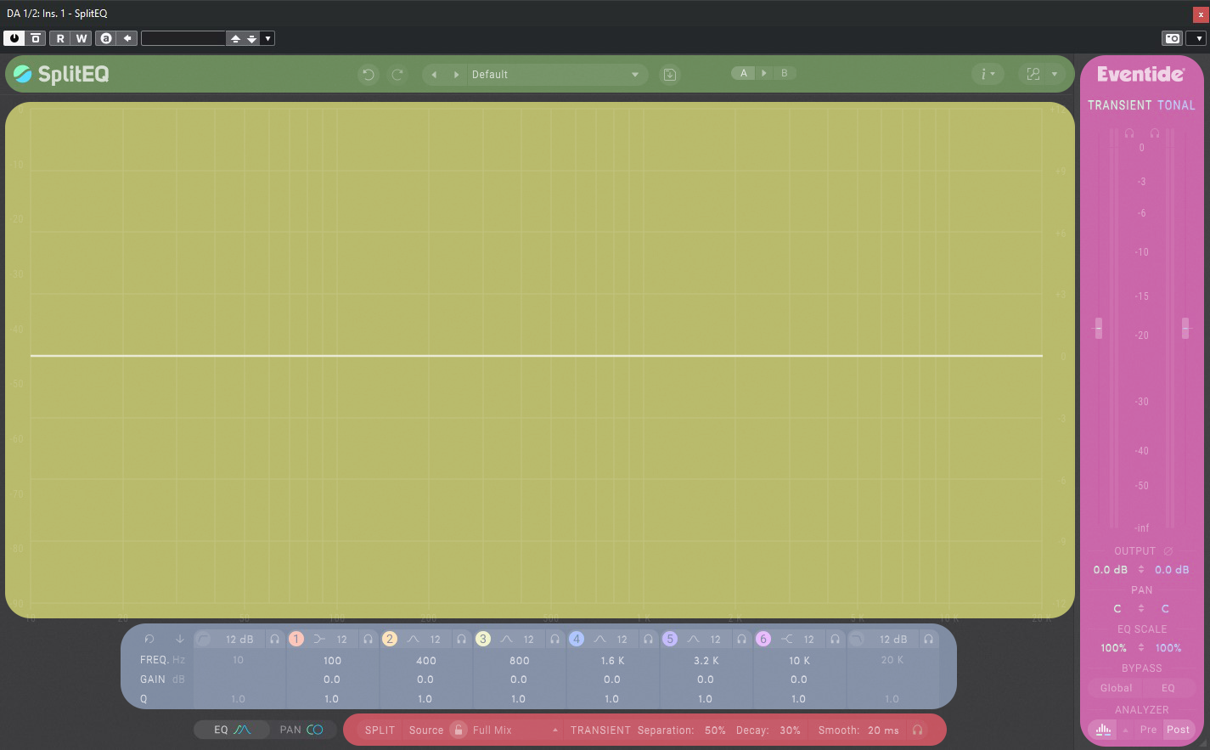Click the band 1 low shelf shape icon
Image resolution: width=1210 pixels, height=750 pixels.
(319, 639)
